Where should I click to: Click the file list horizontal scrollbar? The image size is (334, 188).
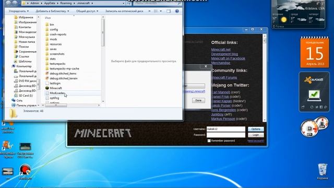56,105
